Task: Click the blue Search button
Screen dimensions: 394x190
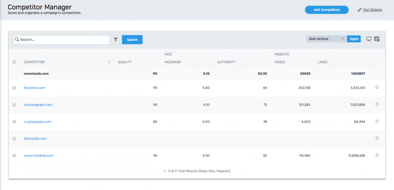Action: point(132,40)
